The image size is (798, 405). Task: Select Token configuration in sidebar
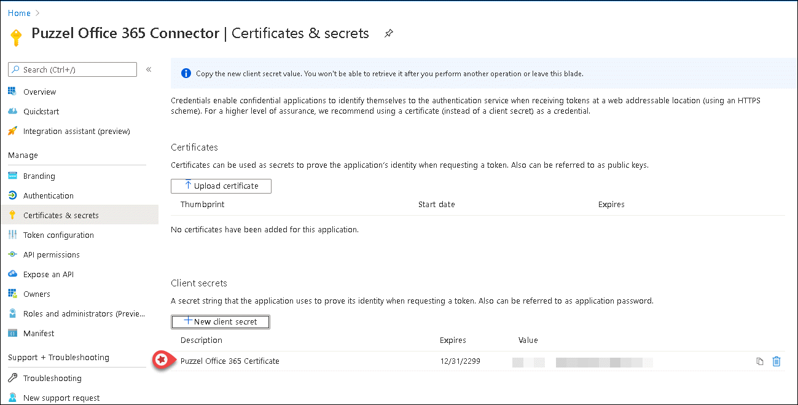pos(58,235)
